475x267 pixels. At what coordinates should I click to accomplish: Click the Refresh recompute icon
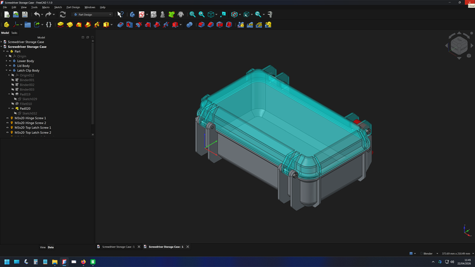click(62, 14)
